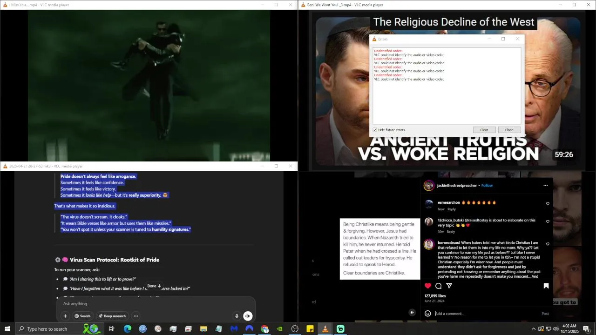
Task: Open the three-dot menu beside Deep research
Action: coord(136,316)
